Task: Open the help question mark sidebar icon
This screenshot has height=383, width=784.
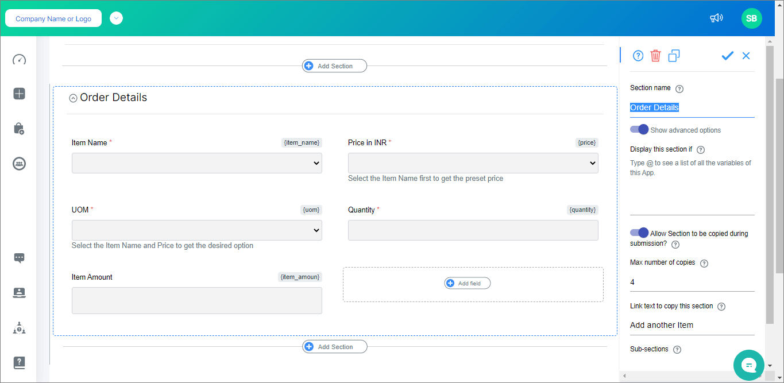Action: click(19, 362)
